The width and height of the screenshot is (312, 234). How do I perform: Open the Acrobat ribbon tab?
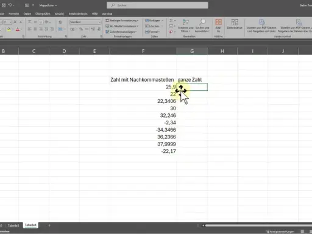[107, 14]
